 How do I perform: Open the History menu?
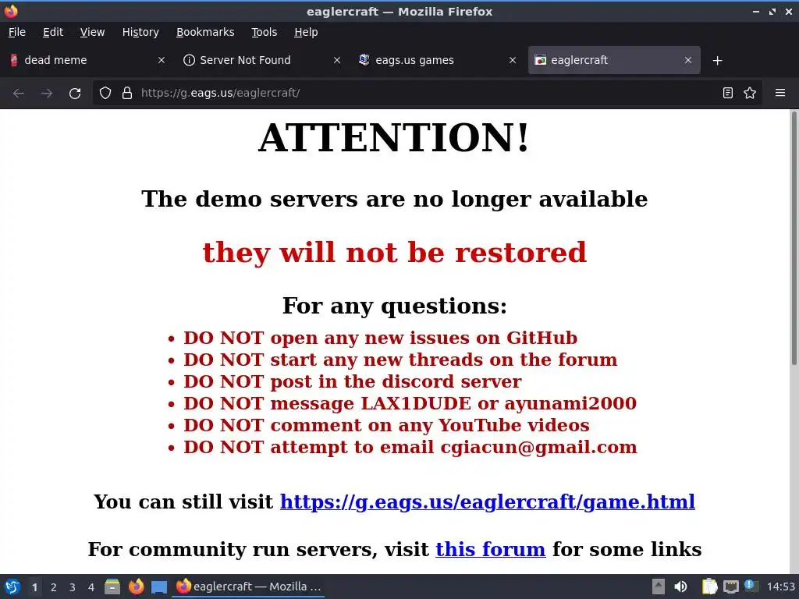(140, 32)
